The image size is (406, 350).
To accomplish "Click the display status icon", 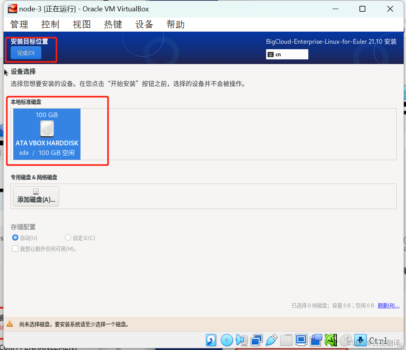I will 301,340.
